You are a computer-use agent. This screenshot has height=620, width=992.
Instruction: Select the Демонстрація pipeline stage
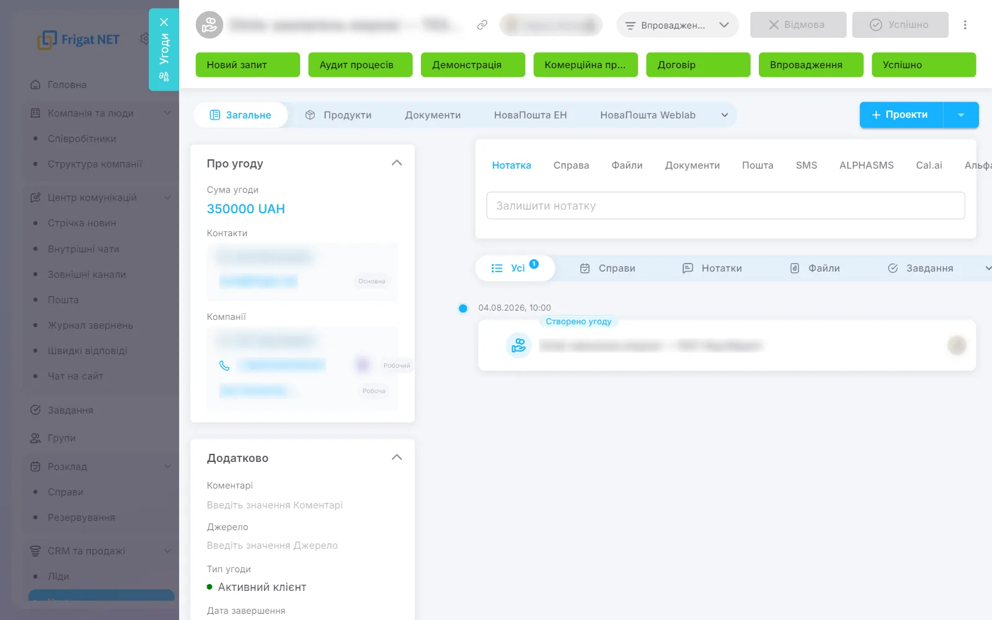pos(472,64)
